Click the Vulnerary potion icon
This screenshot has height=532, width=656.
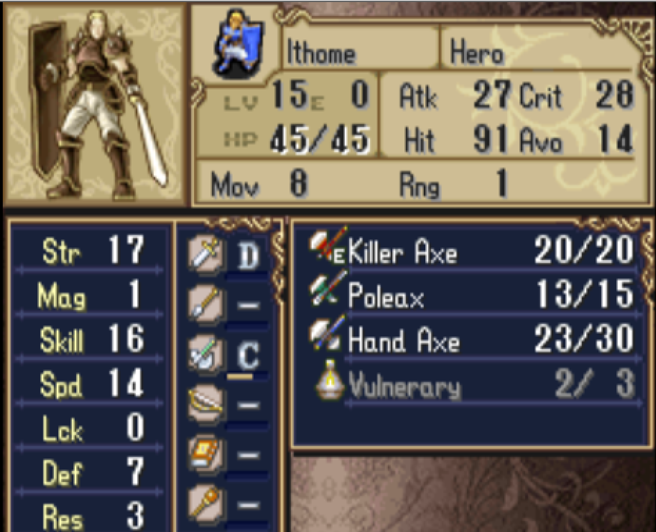coord(330,379)
